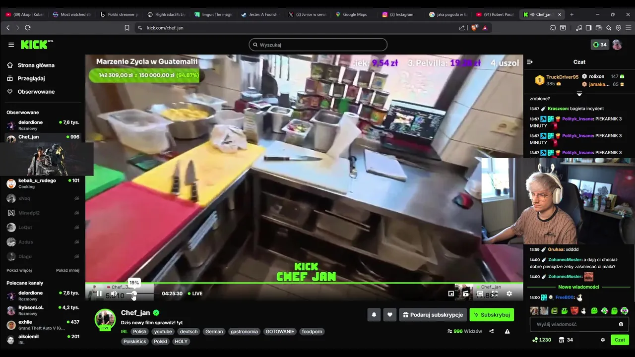This screenshot has width=635, height=357.
Task: Send message with Czat button
Action: pos(620,340)
